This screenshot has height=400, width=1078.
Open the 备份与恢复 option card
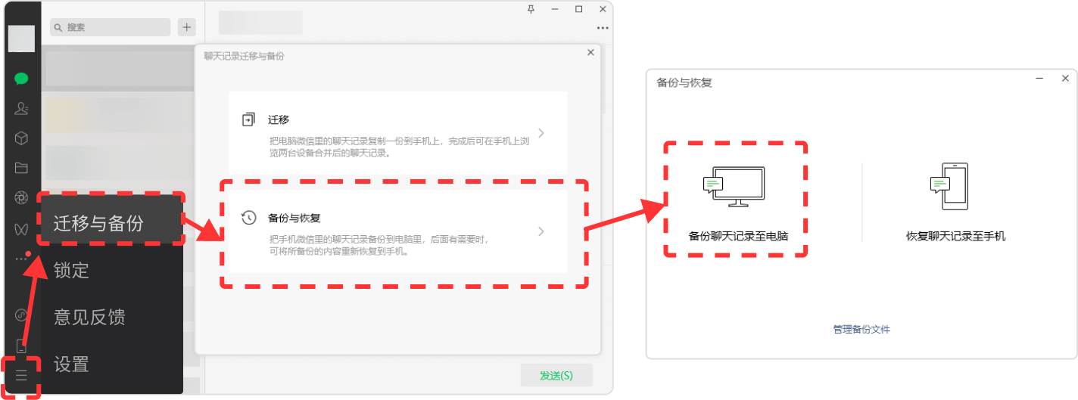coord(398,231)
